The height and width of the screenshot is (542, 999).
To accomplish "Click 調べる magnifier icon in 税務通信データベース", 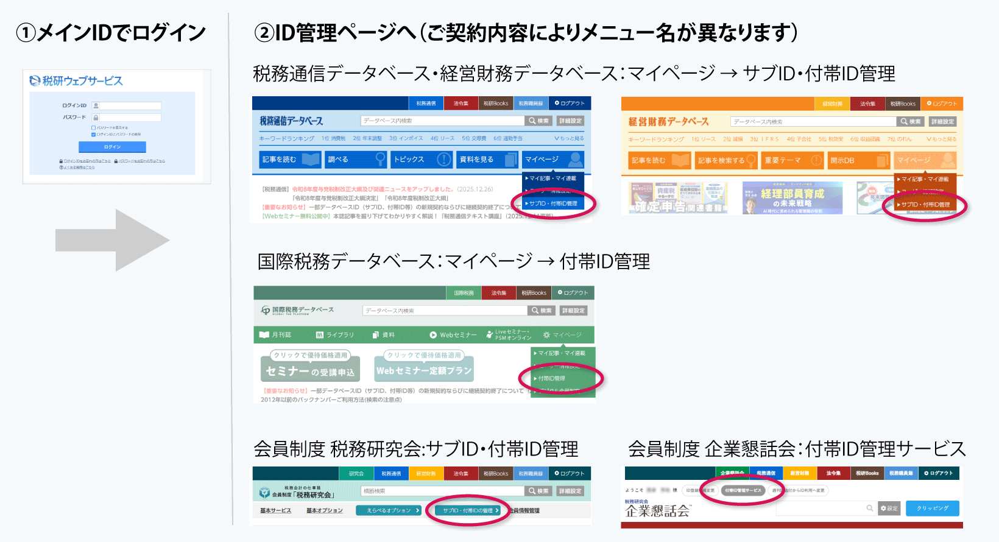I will pyautogui.click(x=380, y=160).
